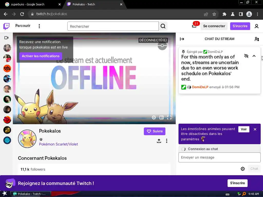Image resolution: width=263 pixels, height=197 pixels.
Task: Sign up from the bottom banner S'inscrire button
Action: 237,183
